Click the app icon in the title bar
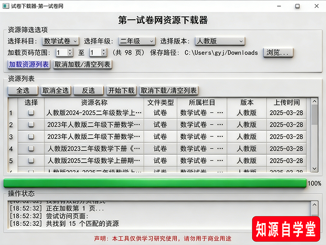 pyautogui.click(x=7, y=6)
